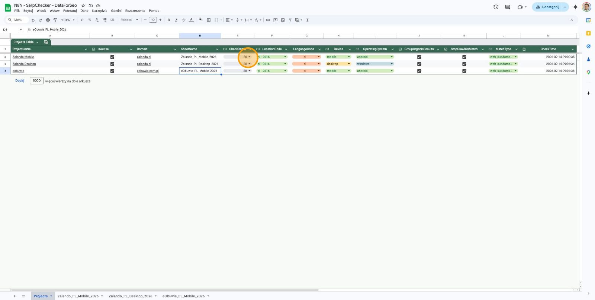The image size is (595, 300).
Task: Open the comments panel icon
Action: tap(508, 7)
